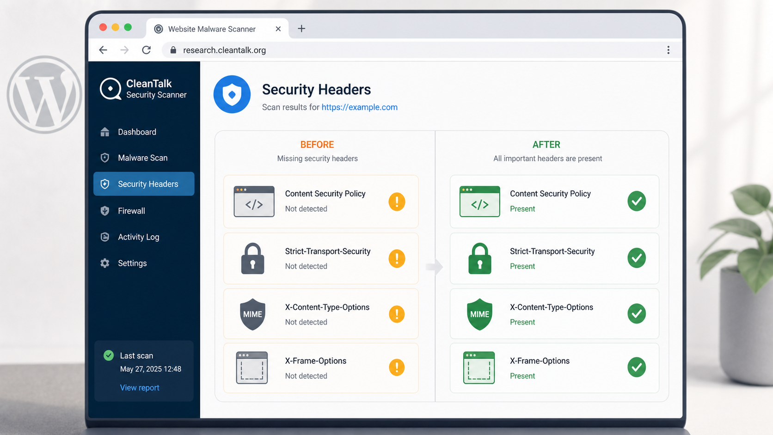Click the green checkmark for Content Security Policy
The width and height of the screenshot is (773, 435).
637,201
